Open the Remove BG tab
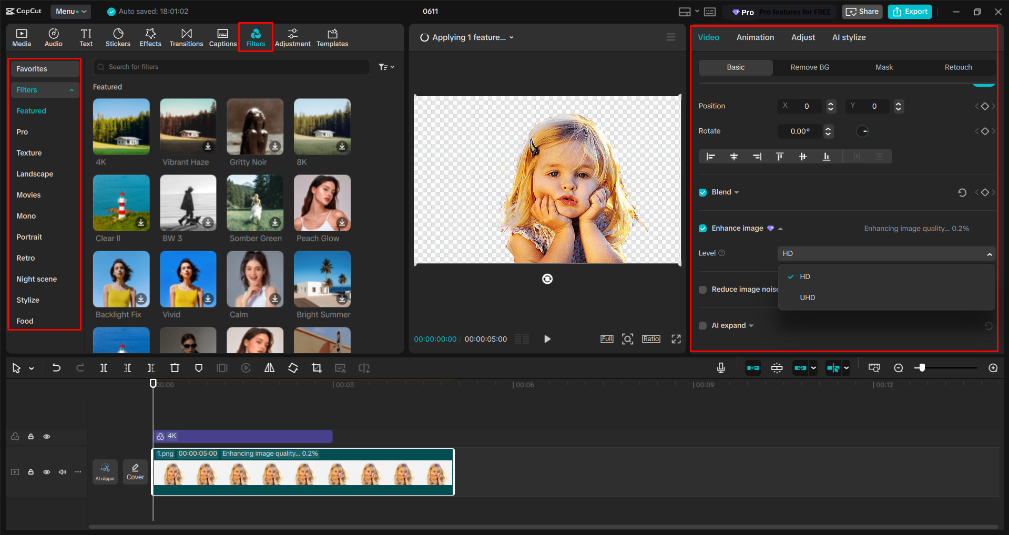This screenshot has width=1009, height=535. point(809,67)
